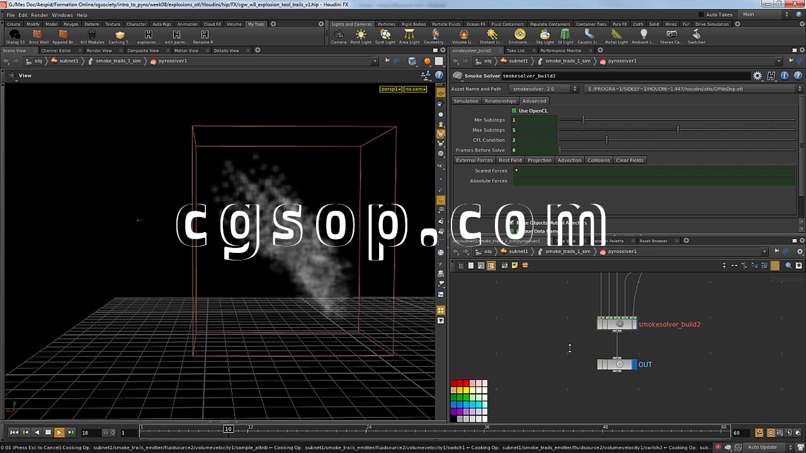
Task: Open the Auto Update mode dropdown
Action: pyautogui.click(x=768, y=447)
